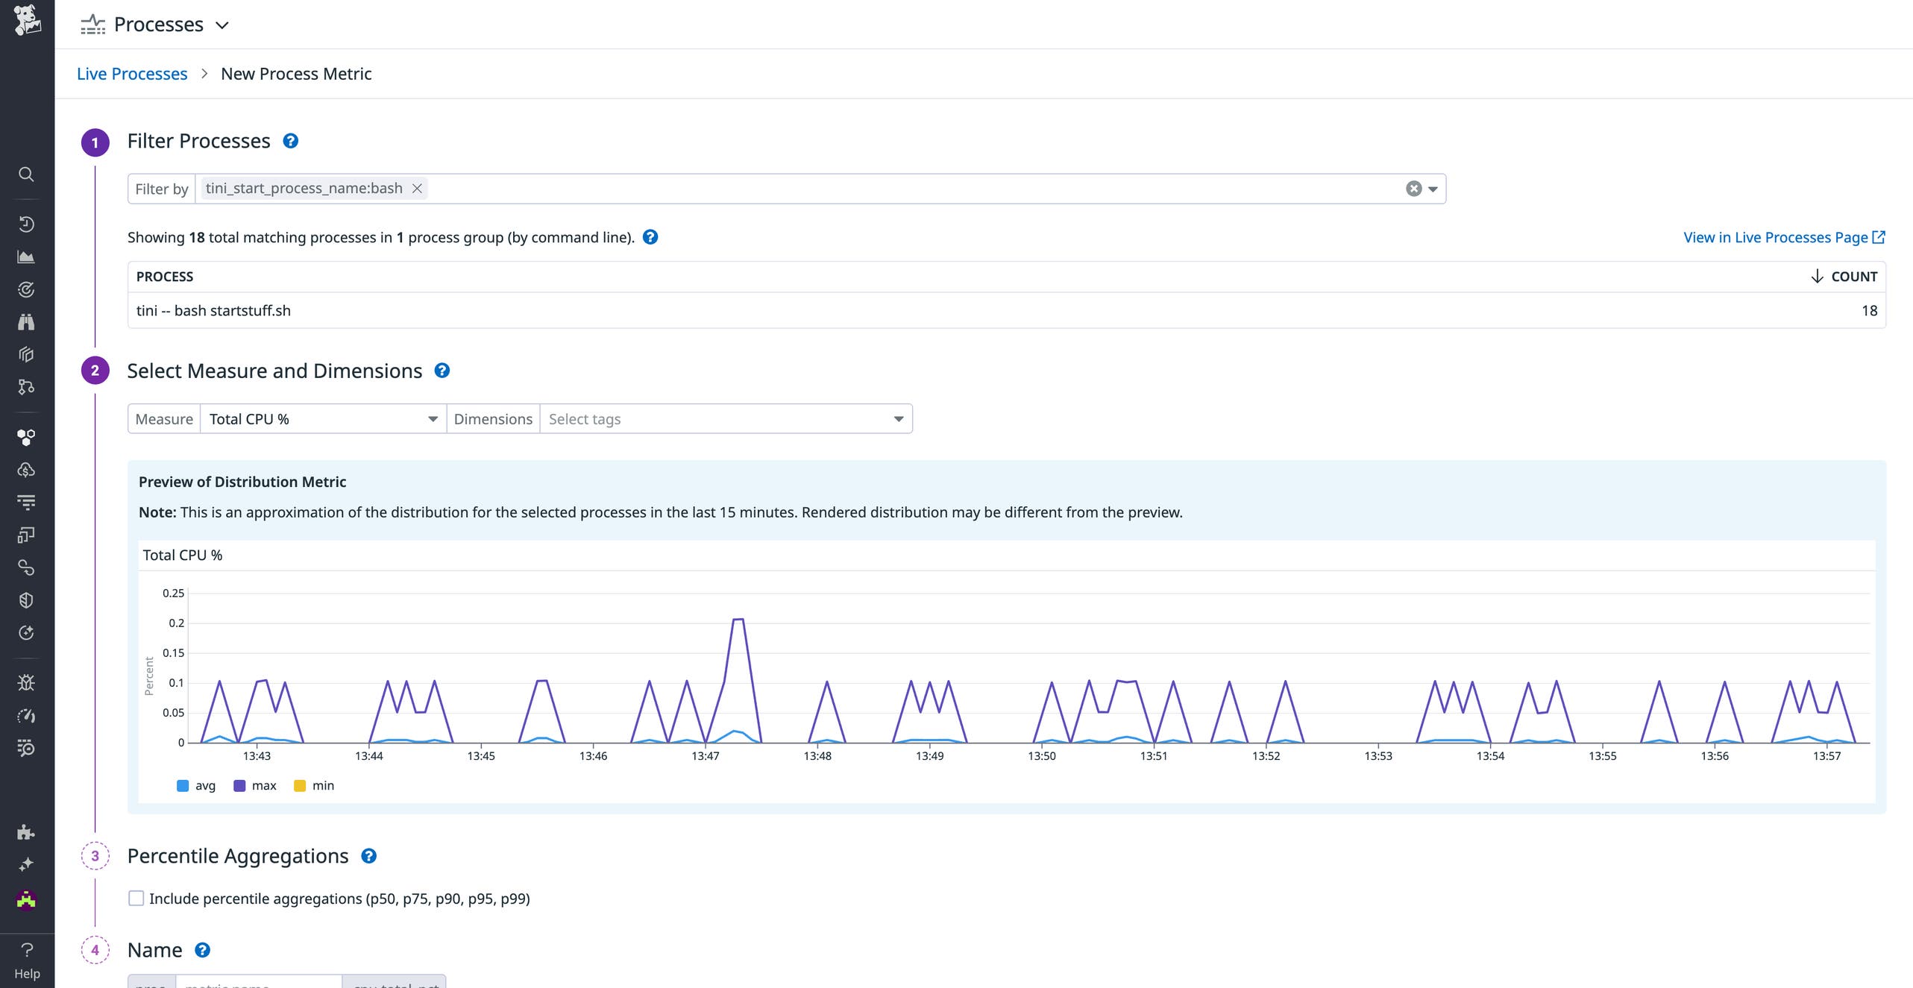Open the search magnifier in sidebar
The image size is (1913, 988).
point(26,174)
